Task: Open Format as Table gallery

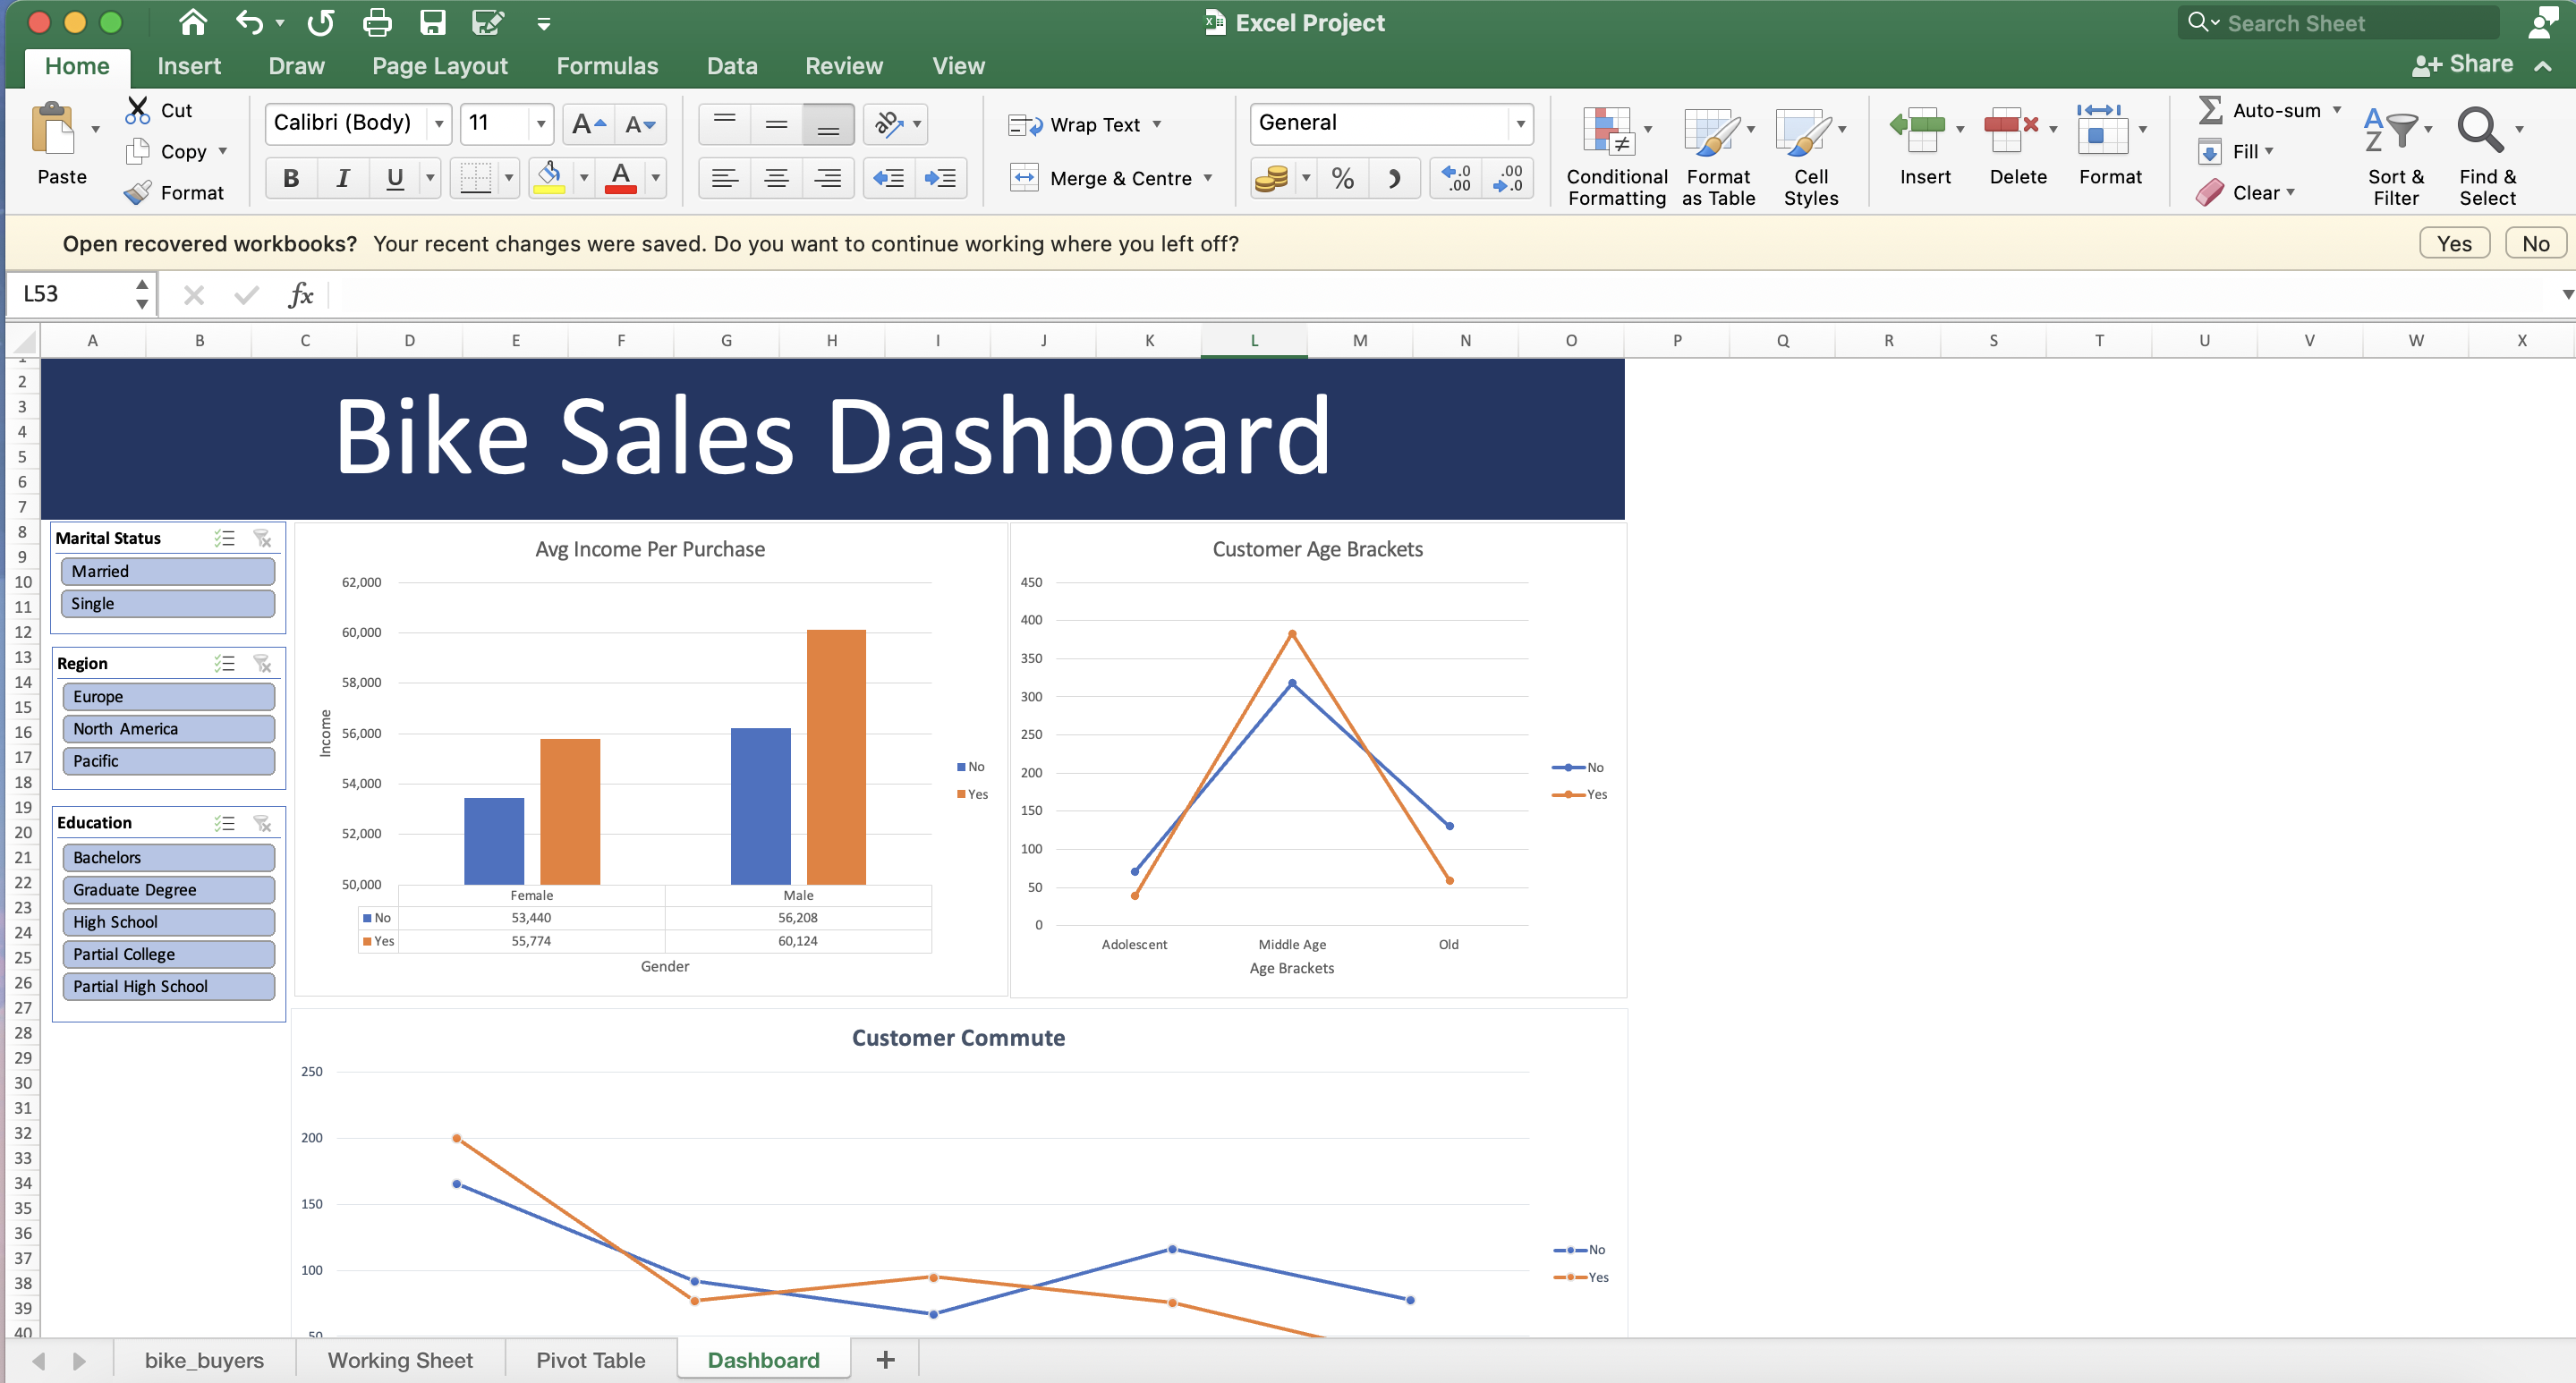Action: click(x=1718, y=156)
